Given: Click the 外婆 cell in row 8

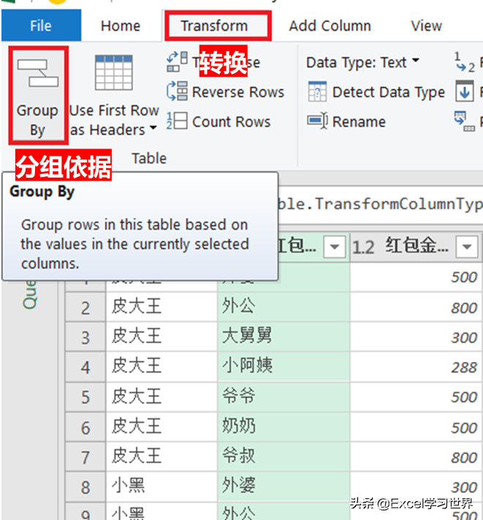Looking at the screenshot, I should point(284,486).
